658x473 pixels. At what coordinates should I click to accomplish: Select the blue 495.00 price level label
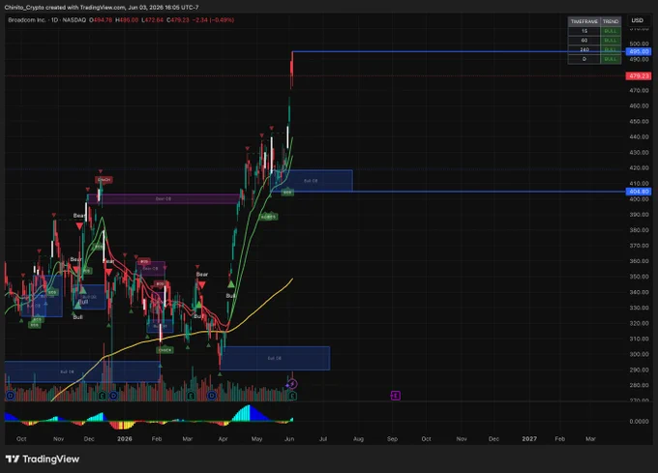pyautogui.click(x=639, y=51)
